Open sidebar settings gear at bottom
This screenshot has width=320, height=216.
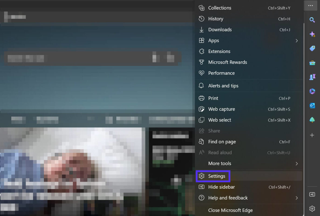click(312, 209)
